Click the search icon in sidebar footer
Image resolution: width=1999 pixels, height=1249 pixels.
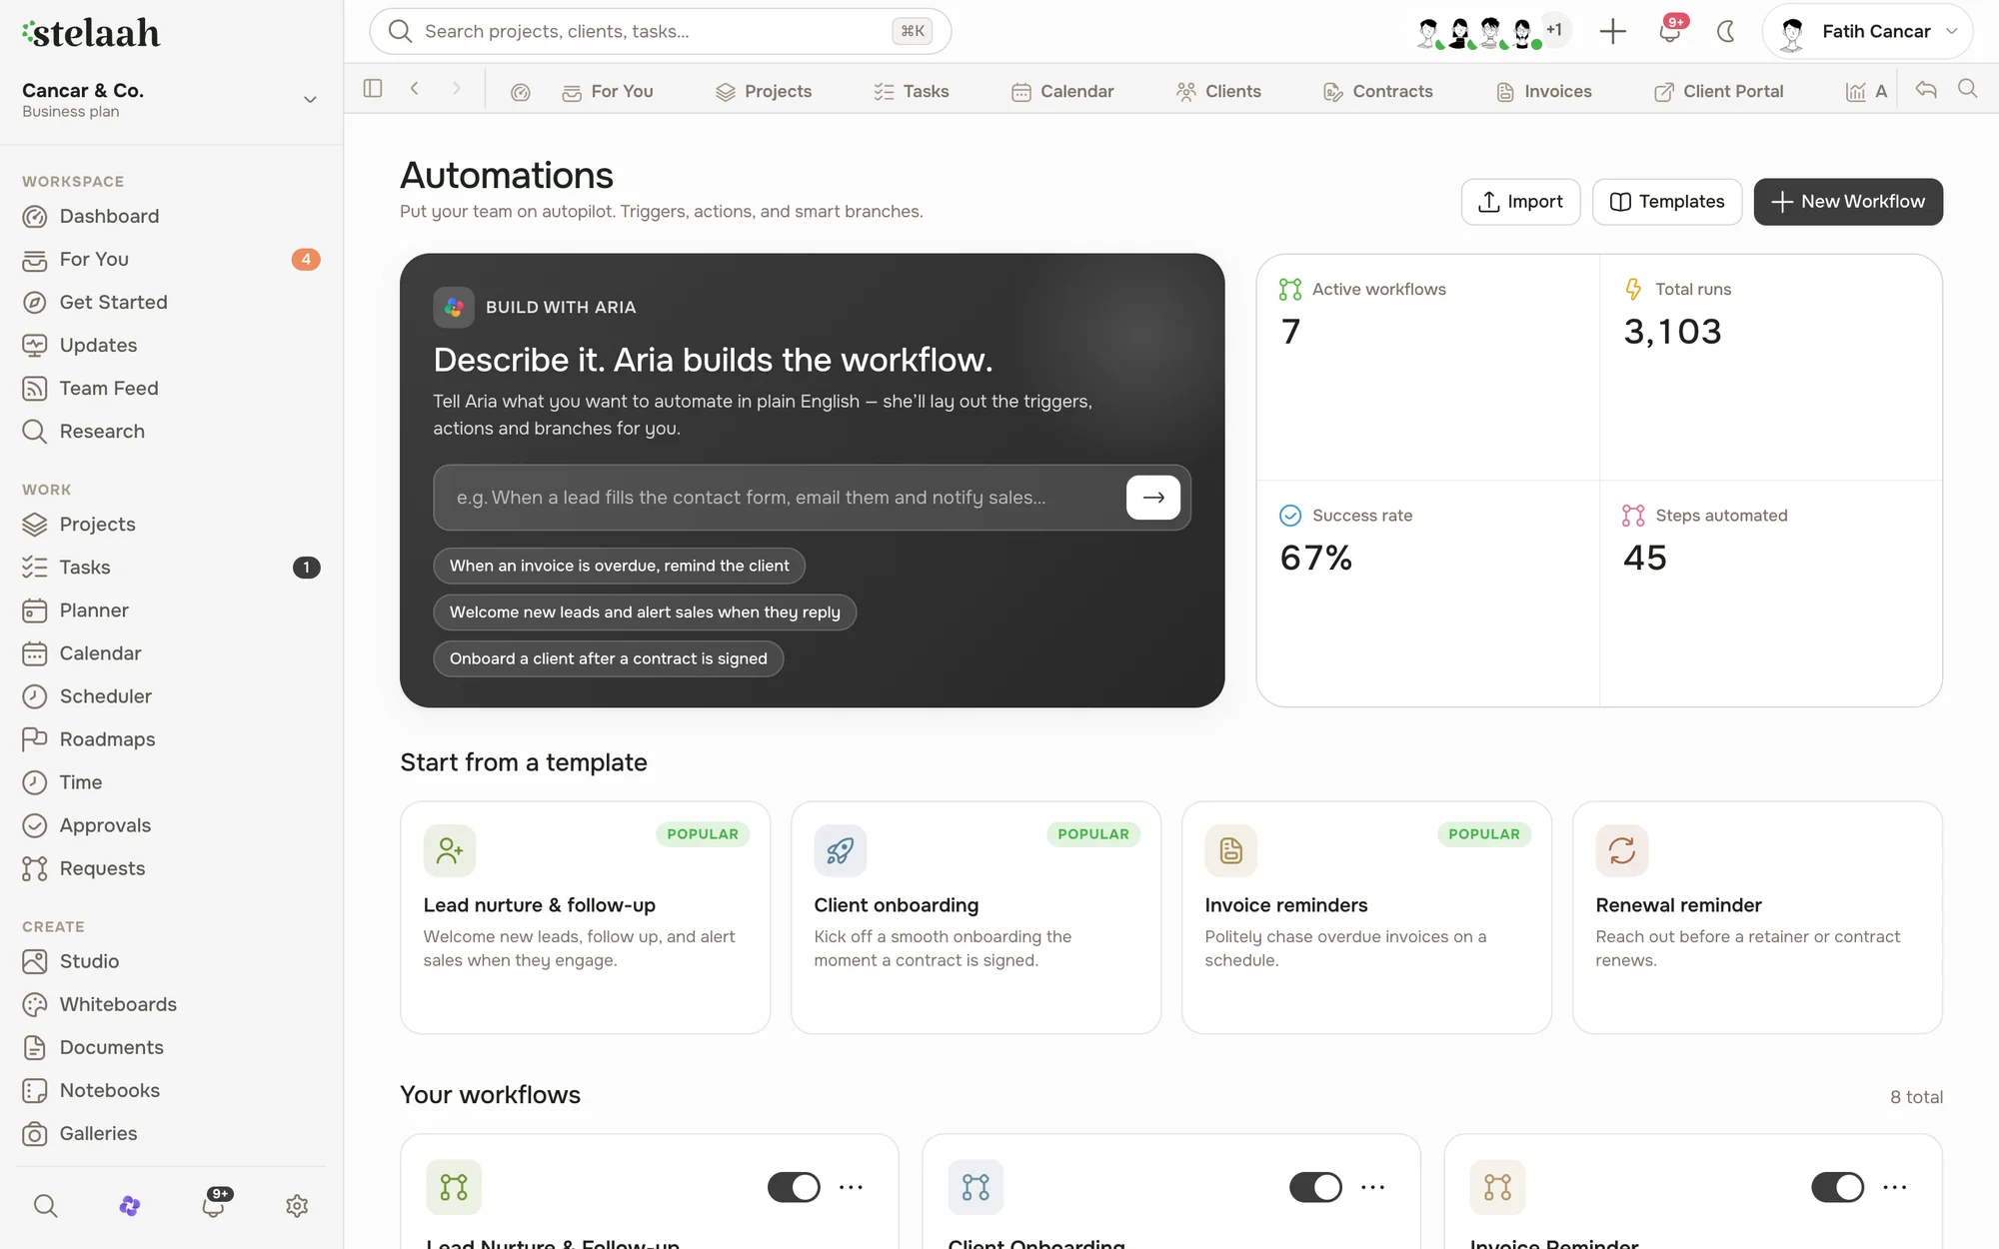click(45, 1205)
